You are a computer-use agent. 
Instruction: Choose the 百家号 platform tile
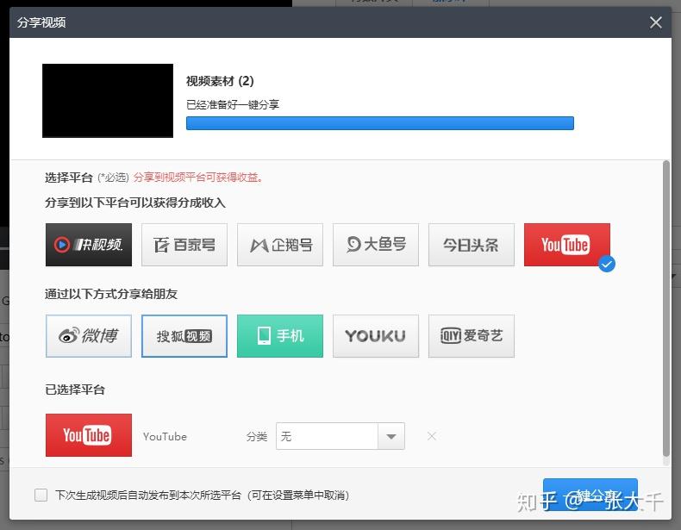[x=184, y=245]
